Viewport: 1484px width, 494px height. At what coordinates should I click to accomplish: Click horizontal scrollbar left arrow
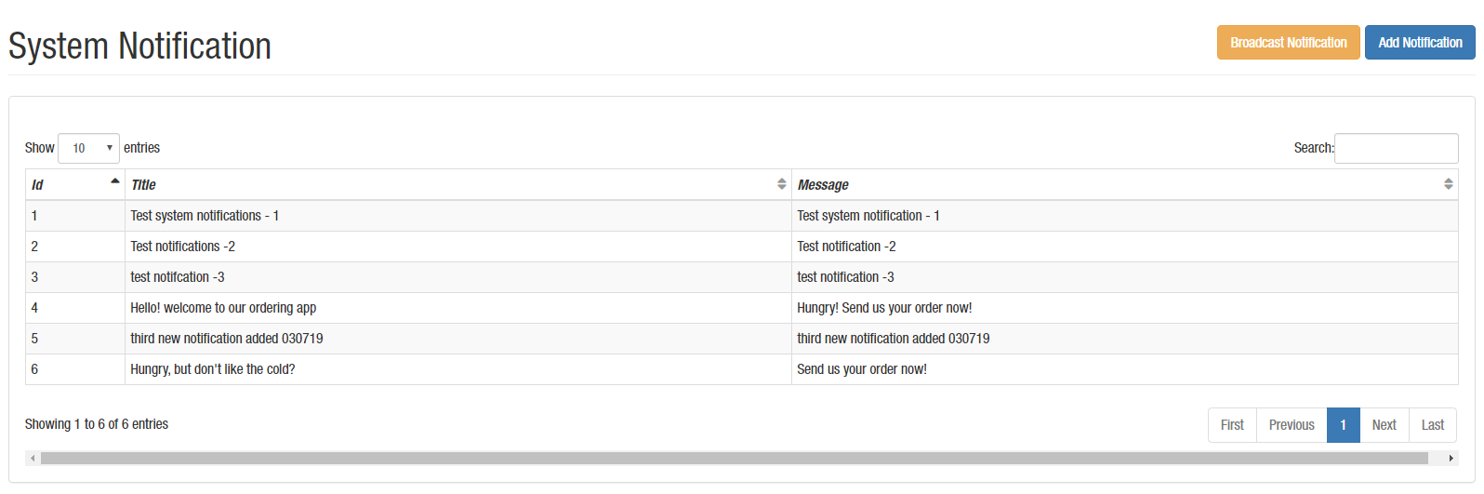pos(33,458)
